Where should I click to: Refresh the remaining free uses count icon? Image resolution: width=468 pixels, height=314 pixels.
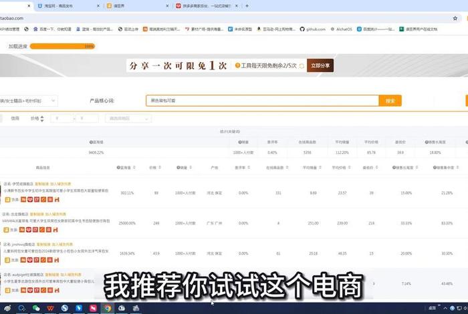pos(302,66)
